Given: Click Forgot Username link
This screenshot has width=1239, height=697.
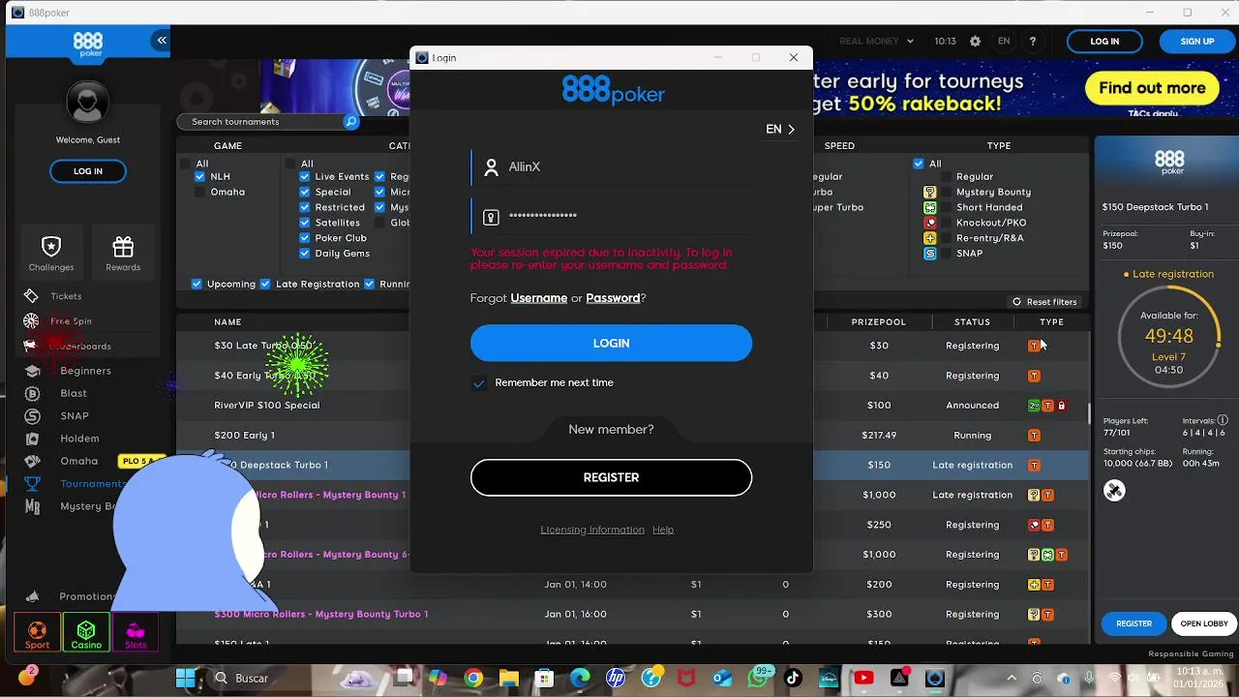Looking at the screenshot, I should tap(538, 298).
